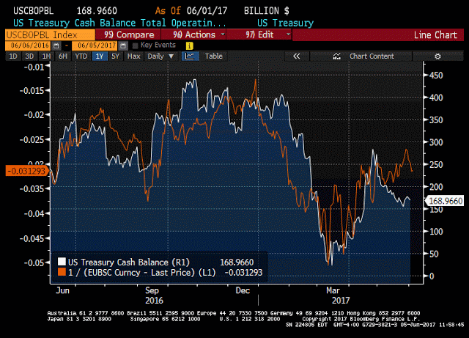
Task: Click the 0 right axis label
Action: coord(432,276)
